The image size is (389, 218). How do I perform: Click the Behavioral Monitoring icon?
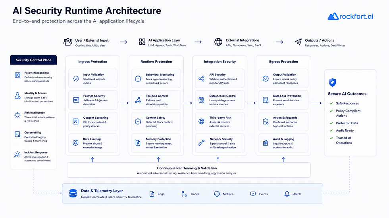tap(138, 79)
